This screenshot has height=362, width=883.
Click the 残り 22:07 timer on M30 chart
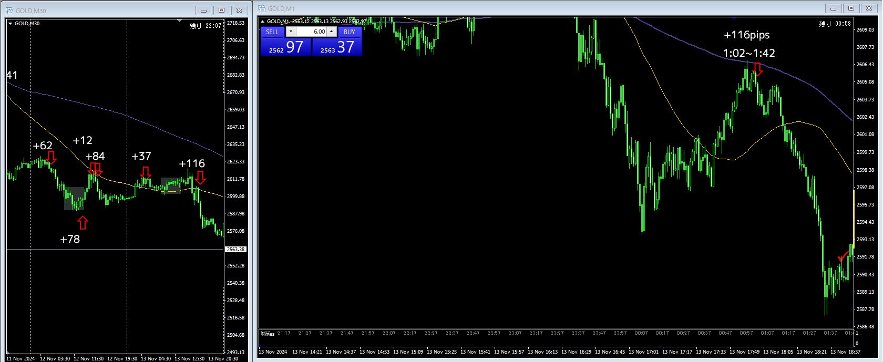point(205,25)
